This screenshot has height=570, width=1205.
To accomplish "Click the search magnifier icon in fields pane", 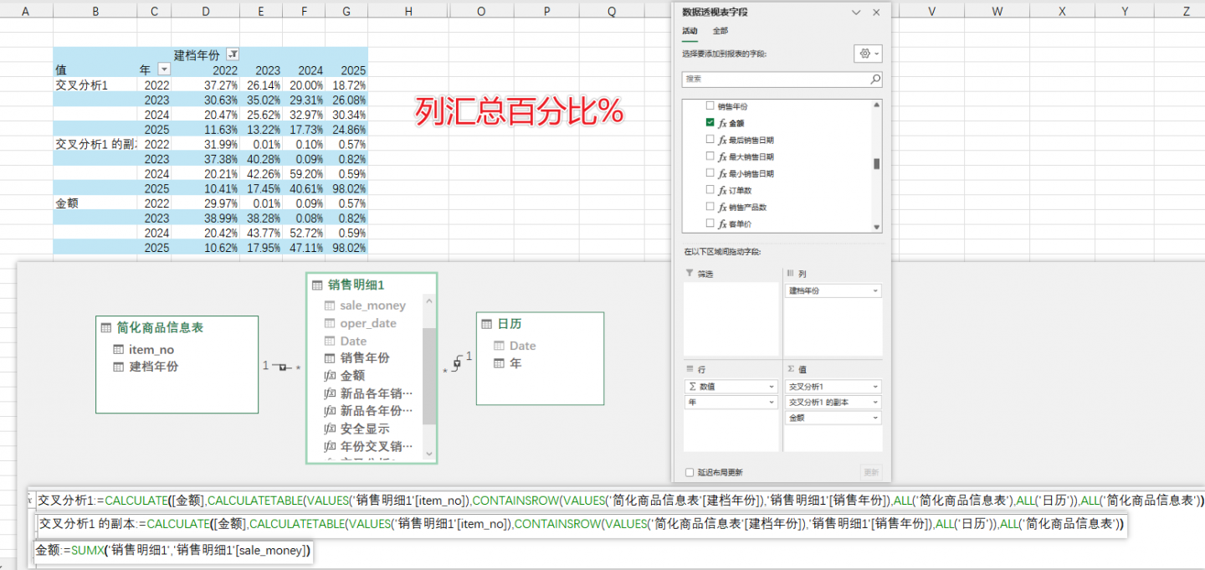I will pyautogui.click(x=875, y=79).
